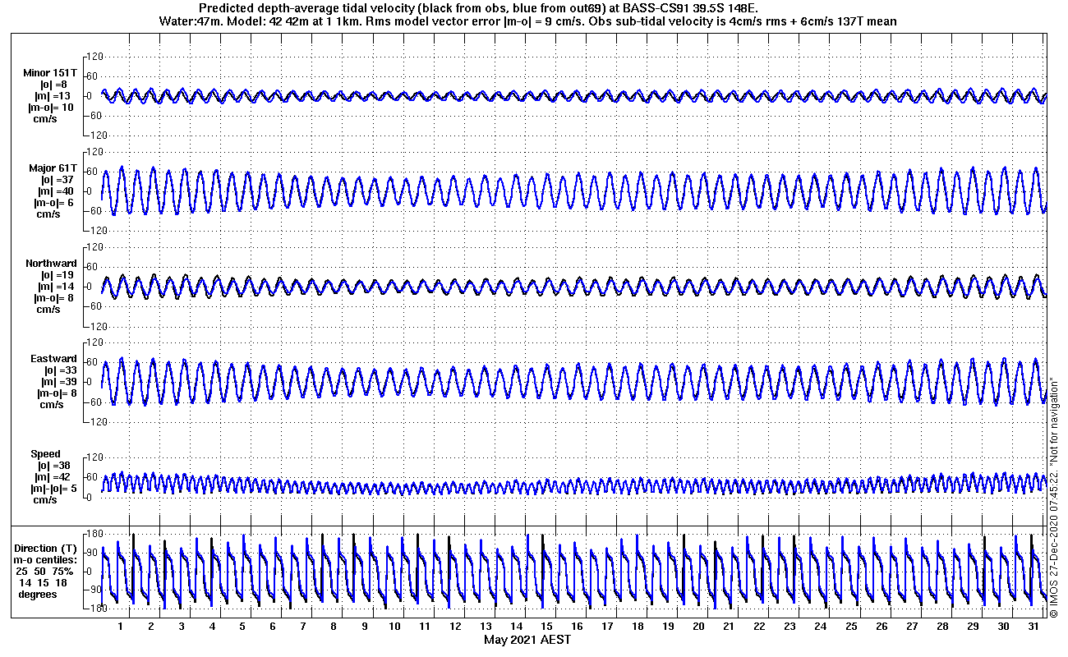The height and width of the screenshot is (657, 1068).
Task: Click the 'Direction (T)' panel label
Action: [47, 549]
